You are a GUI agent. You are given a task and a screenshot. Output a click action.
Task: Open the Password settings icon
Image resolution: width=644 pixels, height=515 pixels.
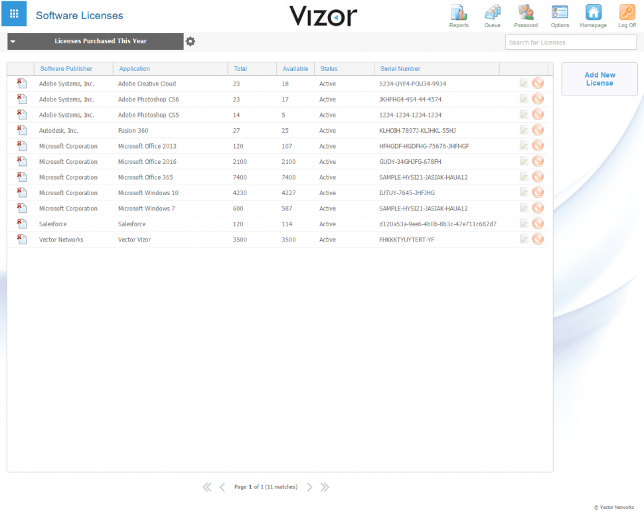coord(525,13)
